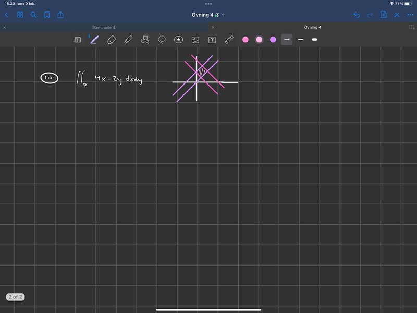Click the undo arrow button

(357, 15)
